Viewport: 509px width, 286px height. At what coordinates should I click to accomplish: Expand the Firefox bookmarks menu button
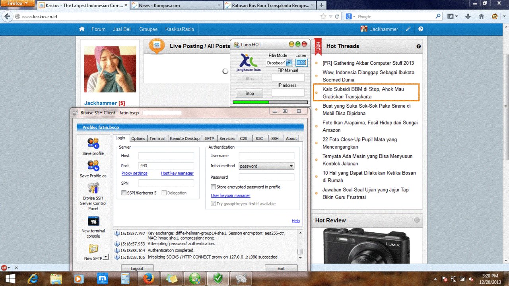click(x=453, y=17)
